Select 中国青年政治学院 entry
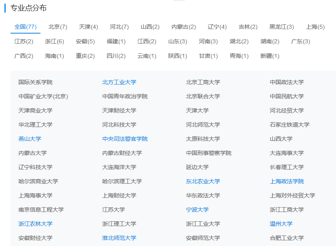This screenshot has width=336, height=246. (125, 96)
